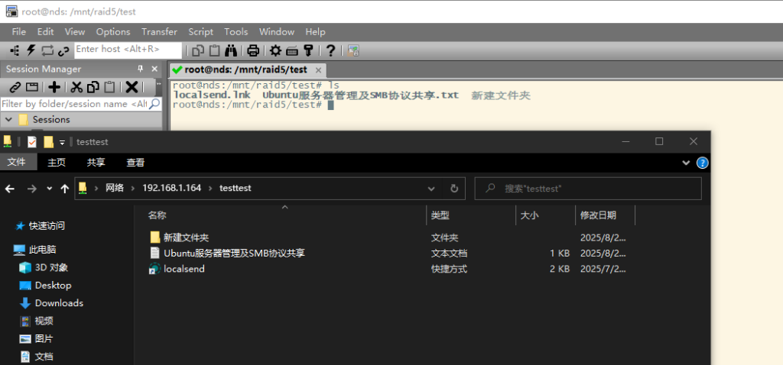Open Find using the binoculars icon
Image resolution: width=783 pixels, height=365 pixels.
232,50
